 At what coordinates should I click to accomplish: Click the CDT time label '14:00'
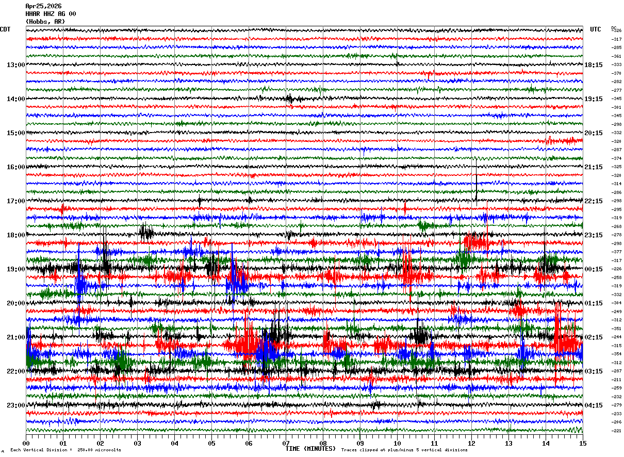coord(16,99)
